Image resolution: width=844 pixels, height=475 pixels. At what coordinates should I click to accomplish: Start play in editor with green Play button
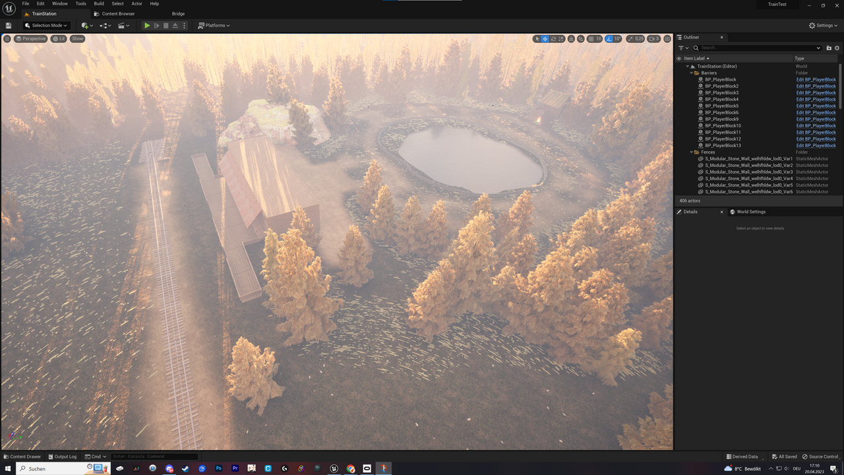pyautogui.click(x=147, y=25)
